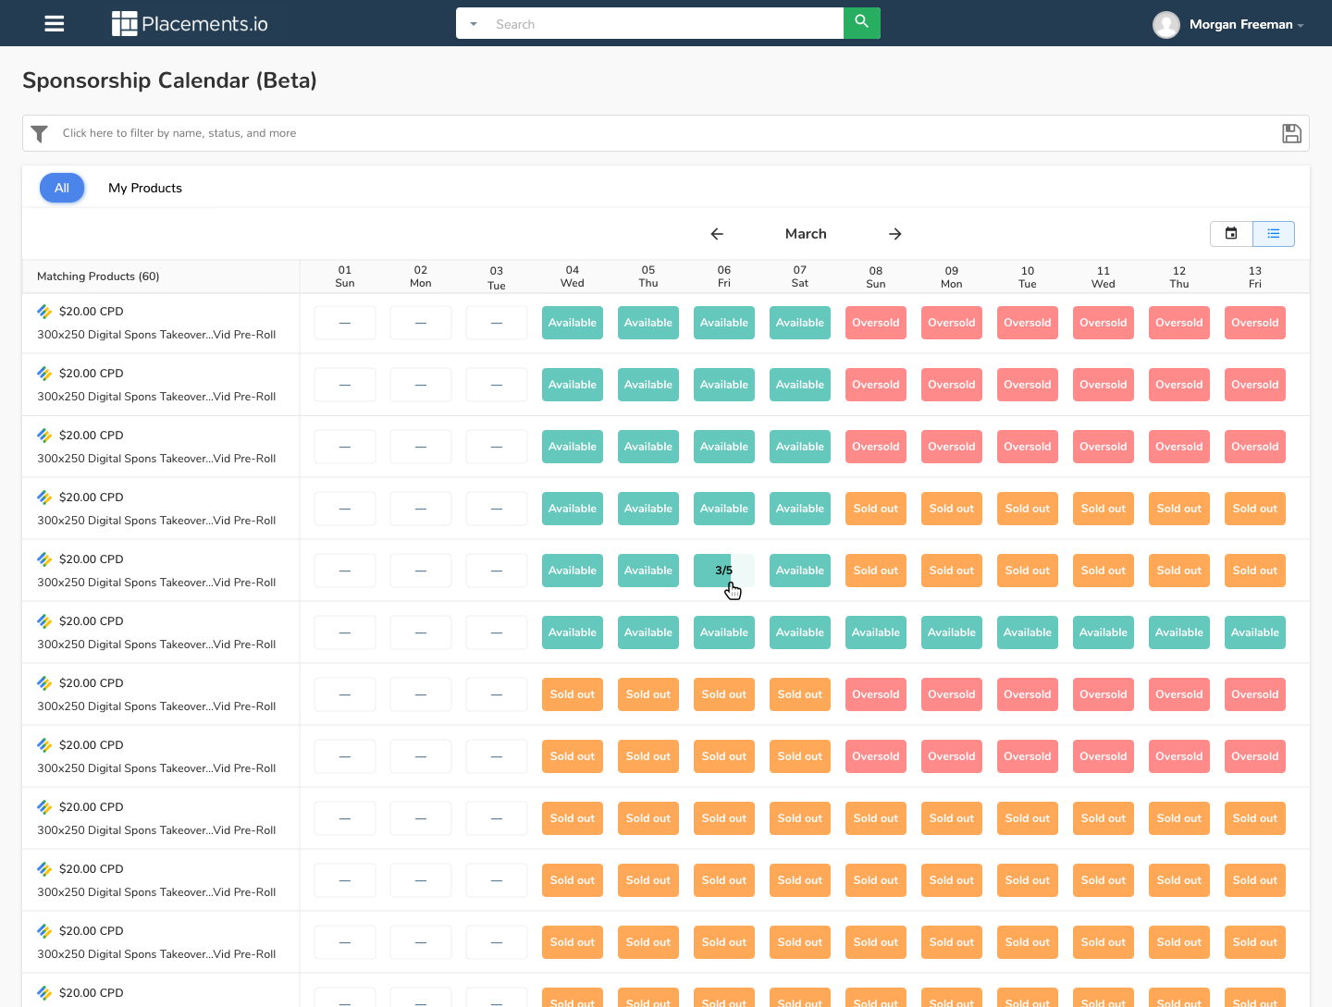
Task: Switch to calendar view toggle
Action: (1231, 234)
